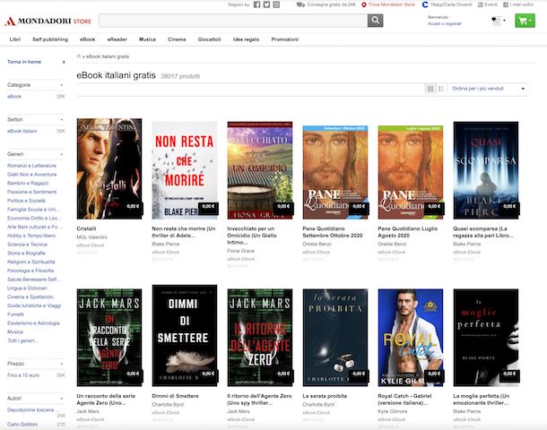Open the Cristalli book cover
The width and height of the screenshot is (547, 430).
(109, 168)
